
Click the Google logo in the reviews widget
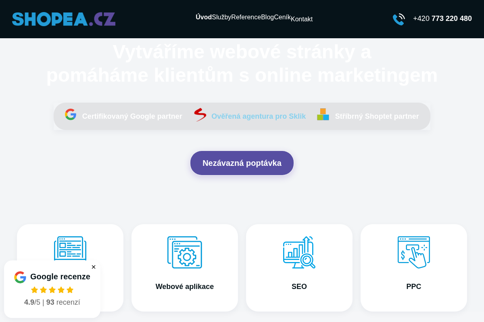click(x=20, y=277)
